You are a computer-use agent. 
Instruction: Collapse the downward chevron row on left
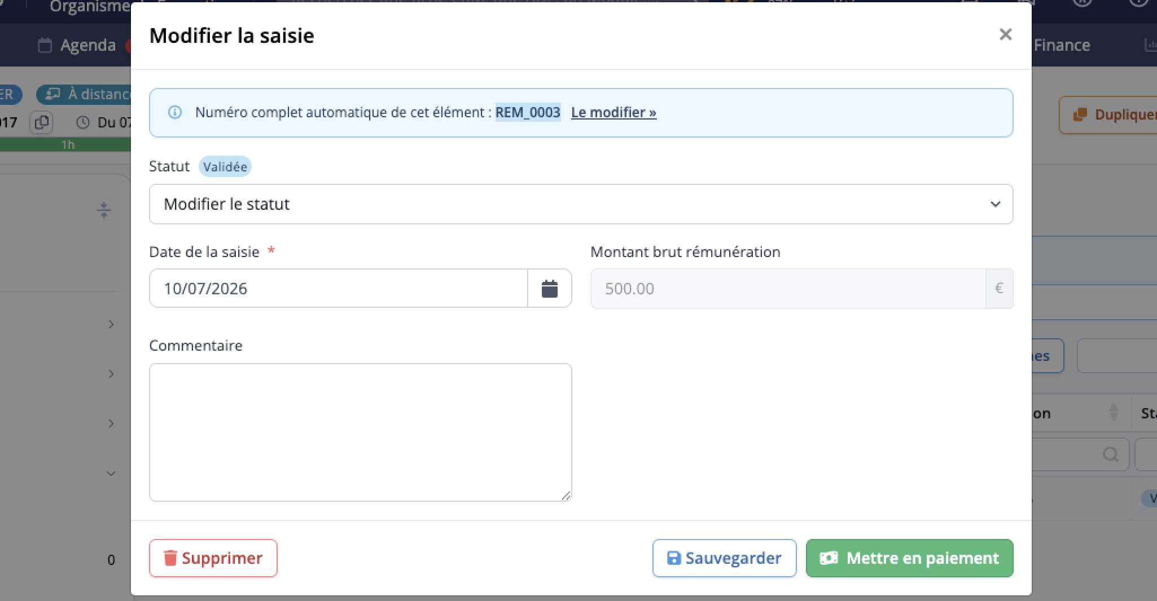(x=111, y=474)
